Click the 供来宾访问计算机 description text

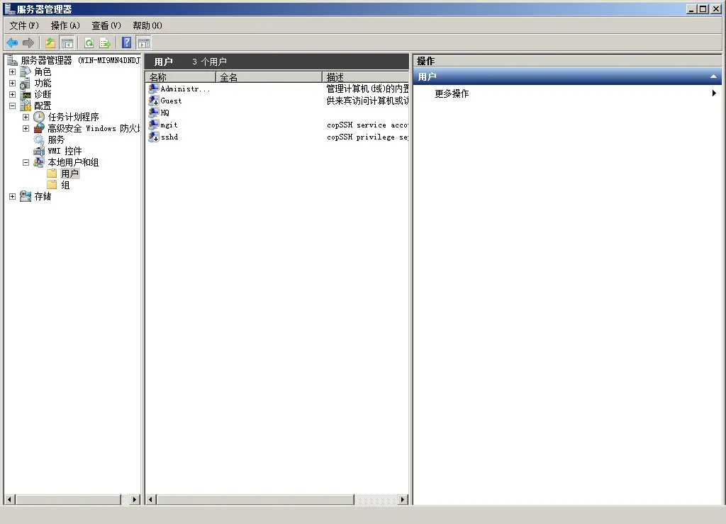click(368, 101)
